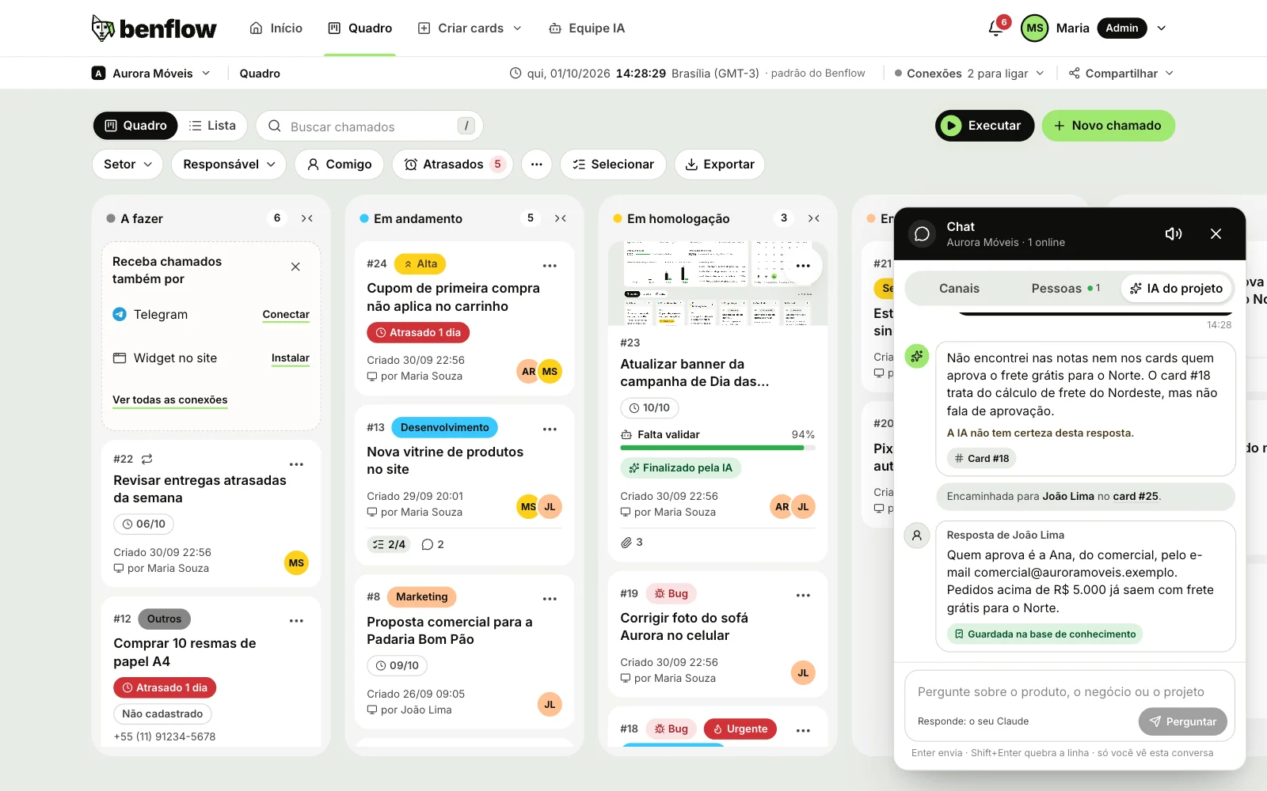Focus the Buscar chamados search field
1267x791 pixels.
coord(369,127)
